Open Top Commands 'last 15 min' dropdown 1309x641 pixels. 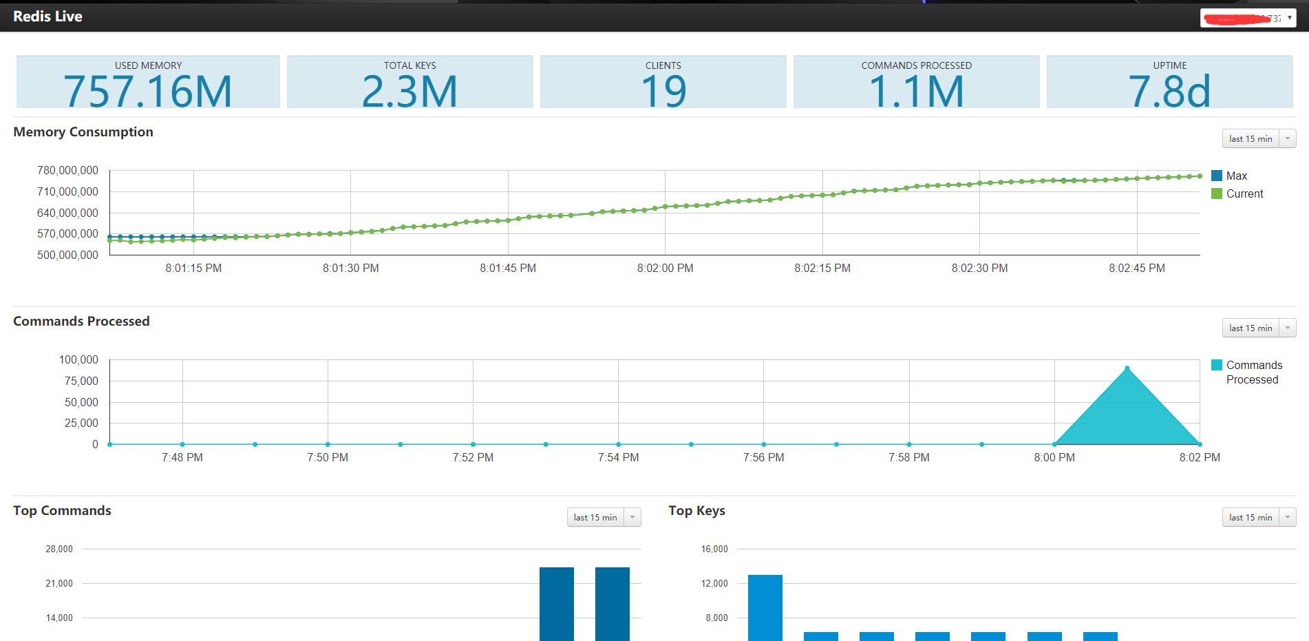click(x=604, y=517)
